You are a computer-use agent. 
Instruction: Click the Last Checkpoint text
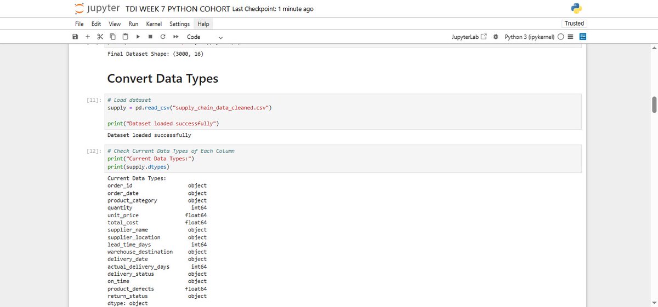point(273,9)
